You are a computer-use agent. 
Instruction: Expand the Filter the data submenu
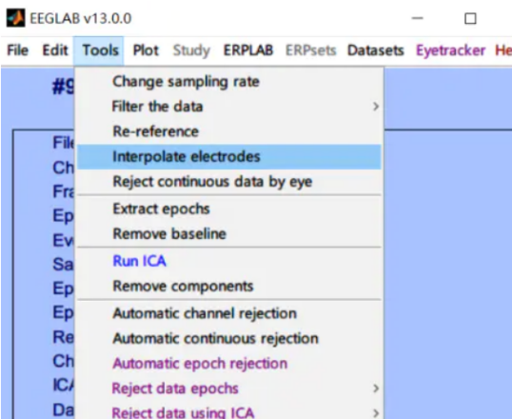[229, 107]
